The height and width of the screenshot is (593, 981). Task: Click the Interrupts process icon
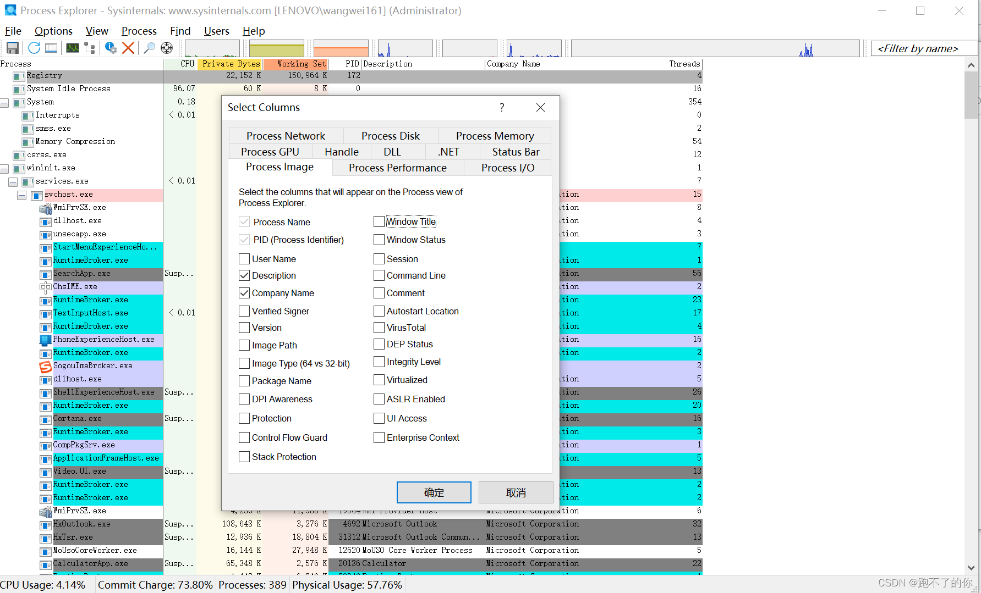point(28,115)
